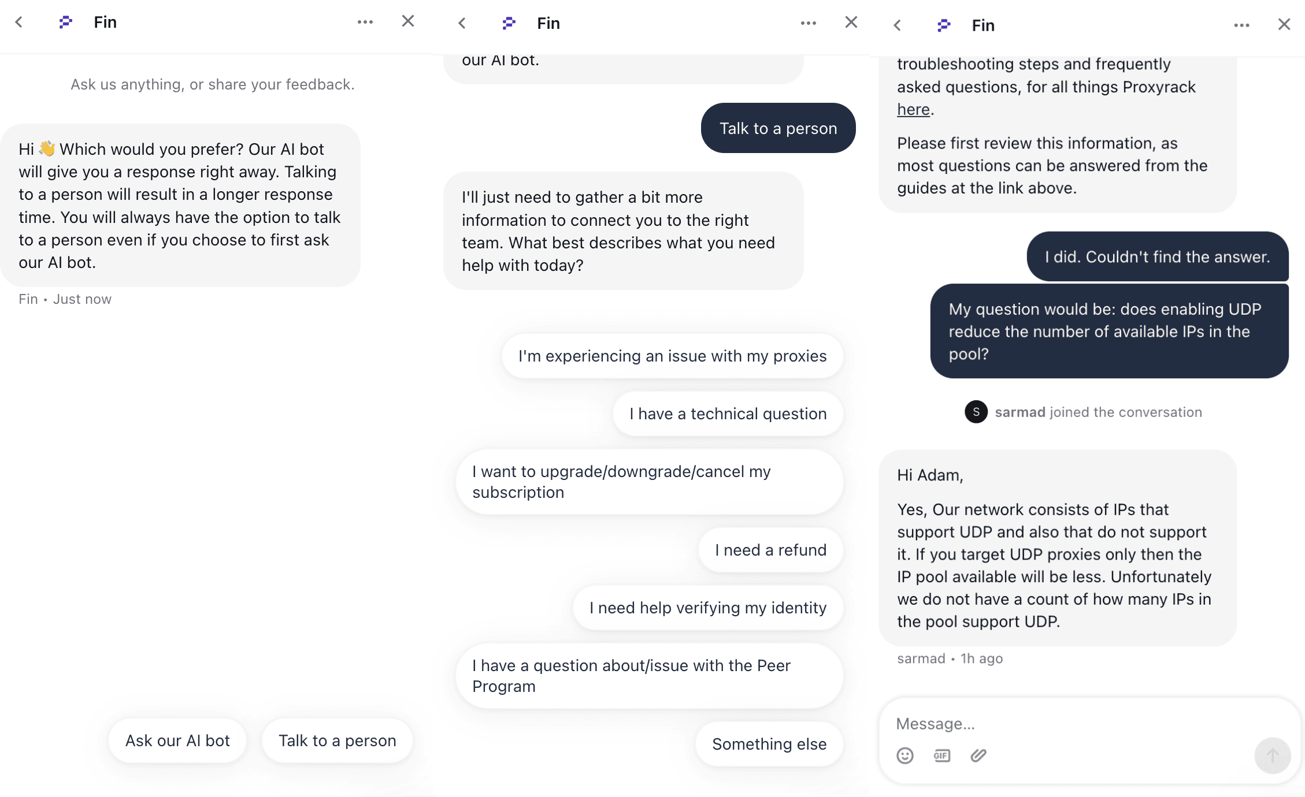Select I'm experiencing an issue with my proxies
1305x797 pixels.
(x=672, y=356)
